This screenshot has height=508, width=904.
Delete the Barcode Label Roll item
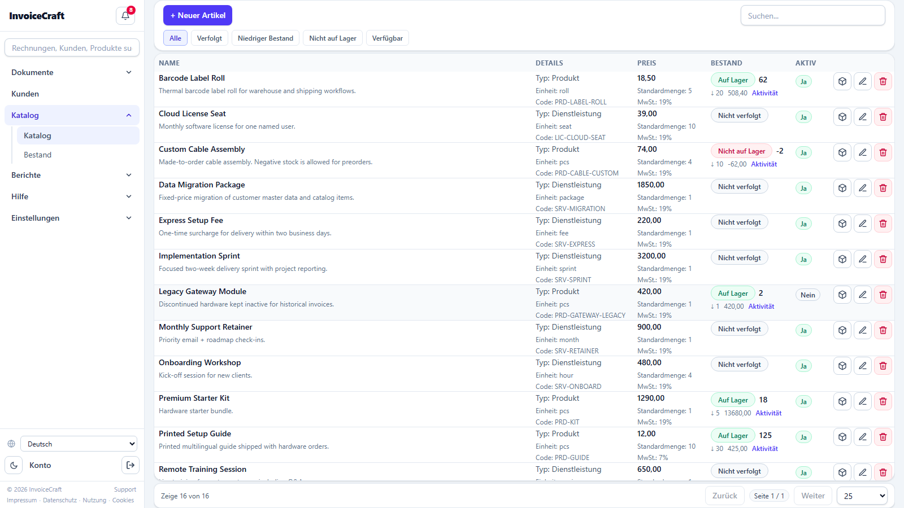(x=883, y=81)
